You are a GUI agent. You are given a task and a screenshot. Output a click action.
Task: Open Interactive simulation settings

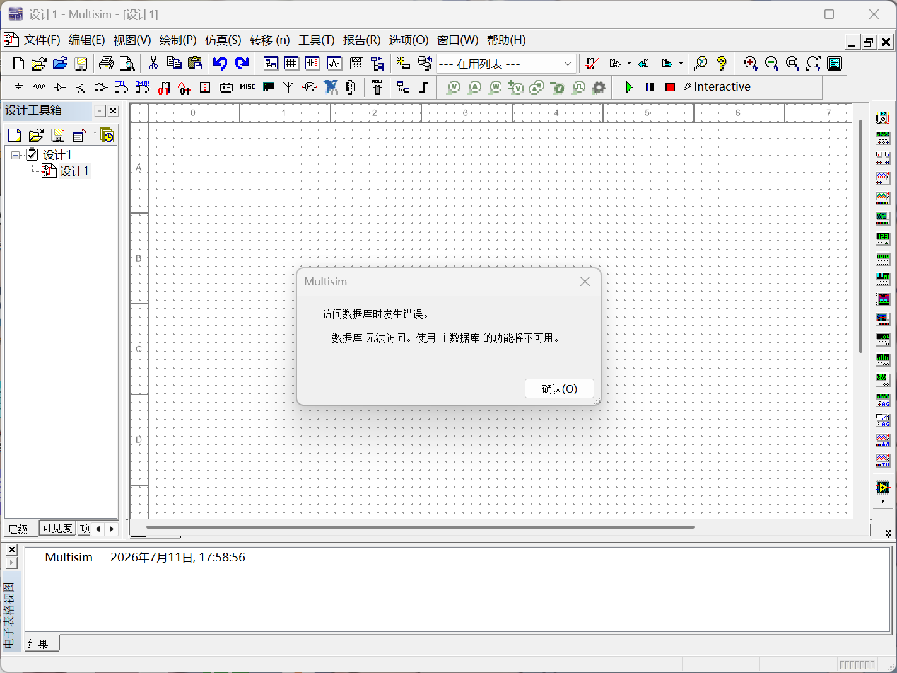click(x=717, y=87)
